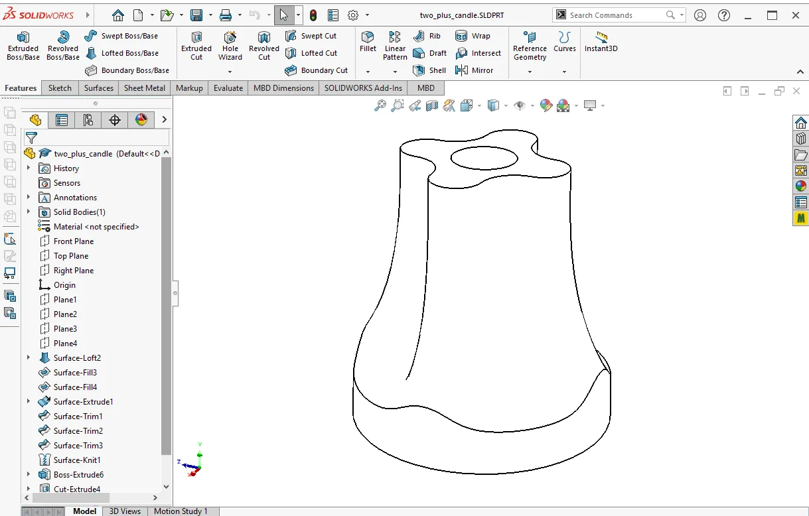Expand the History folder

point(28,168)
